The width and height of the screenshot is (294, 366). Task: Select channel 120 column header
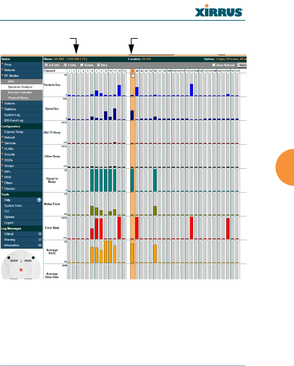(192, 71)
